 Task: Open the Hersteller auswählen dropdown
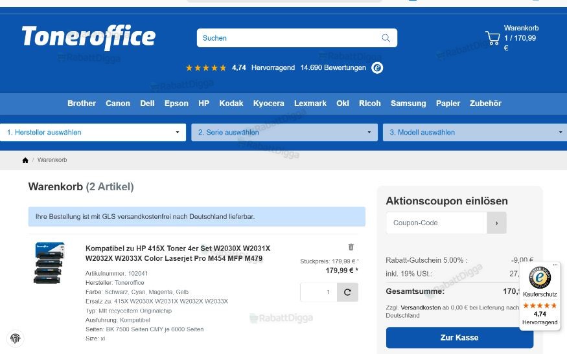pos(93,132)
